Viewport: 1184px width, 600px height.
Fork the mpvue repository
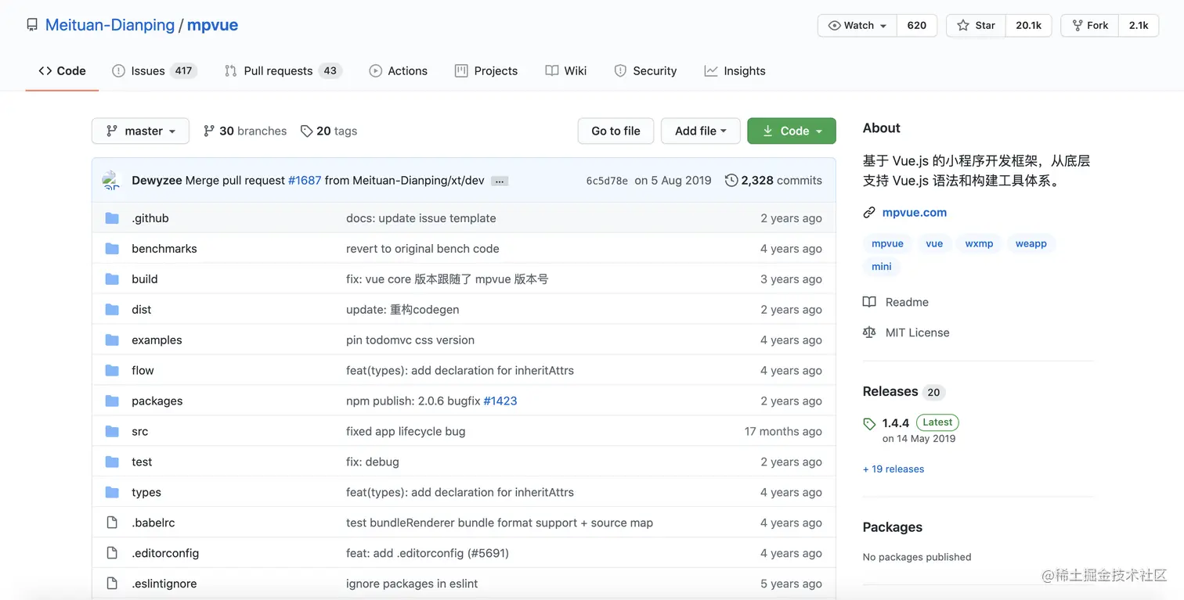tap(1090, 25)
